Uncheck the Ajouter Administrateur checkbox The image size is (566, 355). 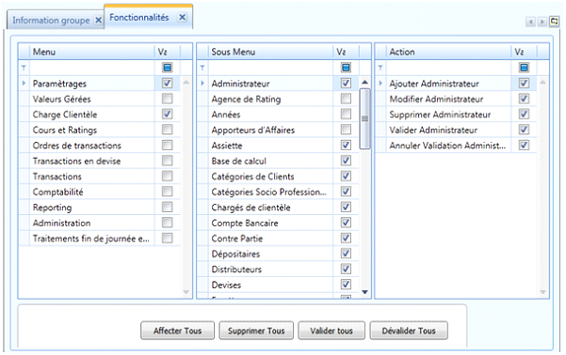pos(524,84)
